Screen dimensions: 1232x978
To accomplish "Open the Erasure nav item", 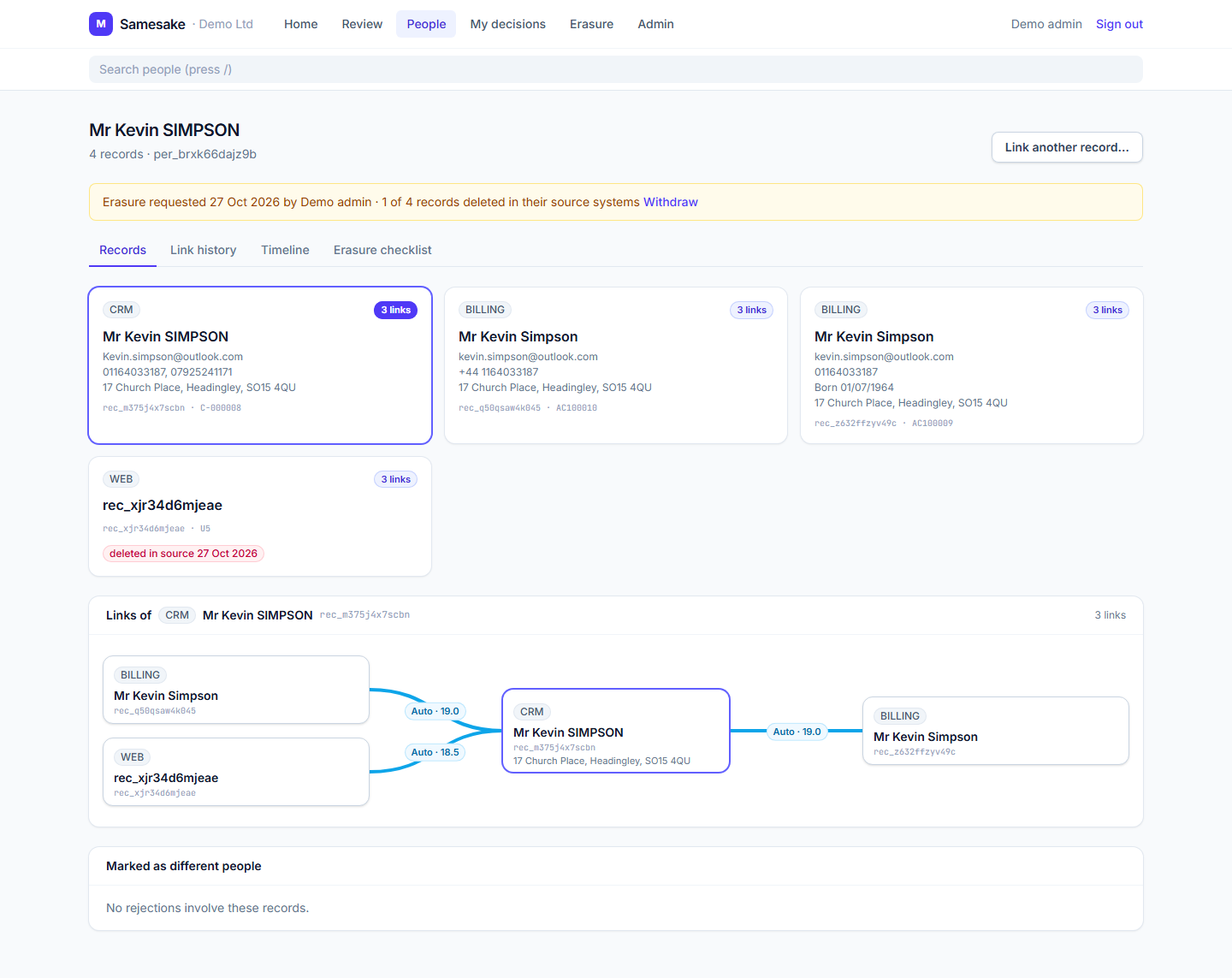I will [592, 24].
